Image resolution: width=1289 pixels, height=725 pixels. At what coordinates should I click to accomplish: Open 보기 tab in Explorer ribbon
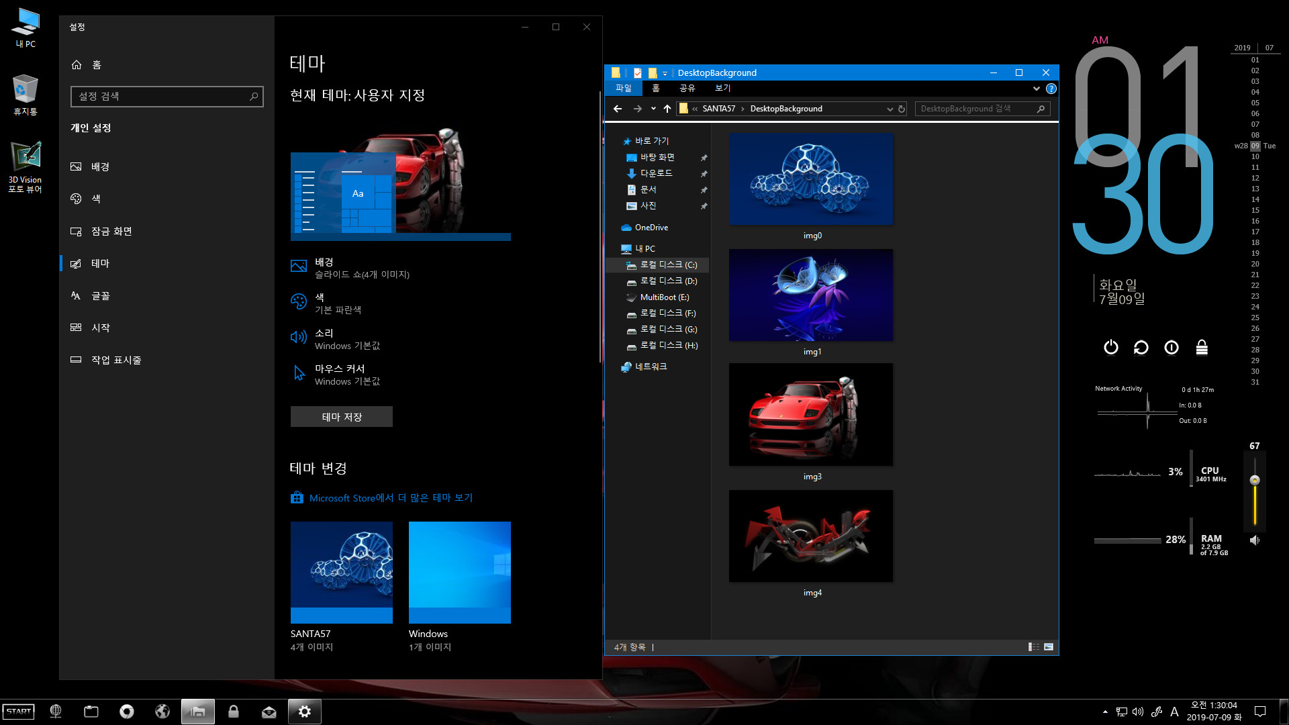pyautogui.click(x=723, y=88)
